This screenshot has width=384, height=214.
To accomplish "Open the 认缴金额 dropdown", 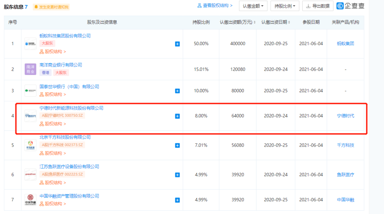I will pyautogui.click(x=253, y=6).
